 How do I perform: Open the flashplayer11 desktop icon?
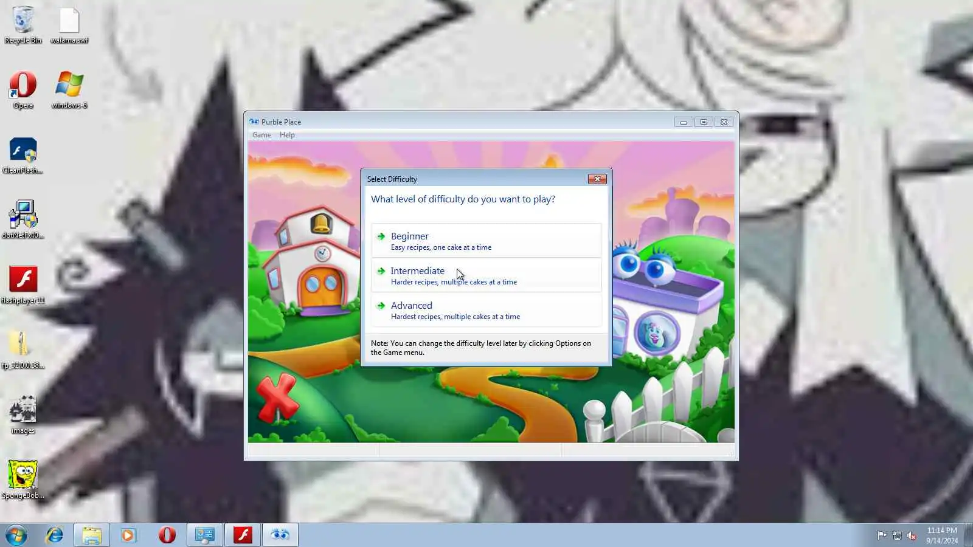[23, 285]
